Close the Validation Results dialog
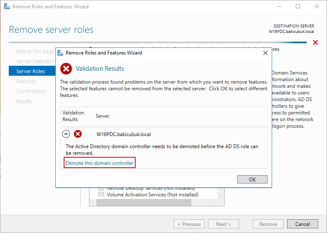The height and width of the screenshot is (233, 327). (x=265, y=53)
